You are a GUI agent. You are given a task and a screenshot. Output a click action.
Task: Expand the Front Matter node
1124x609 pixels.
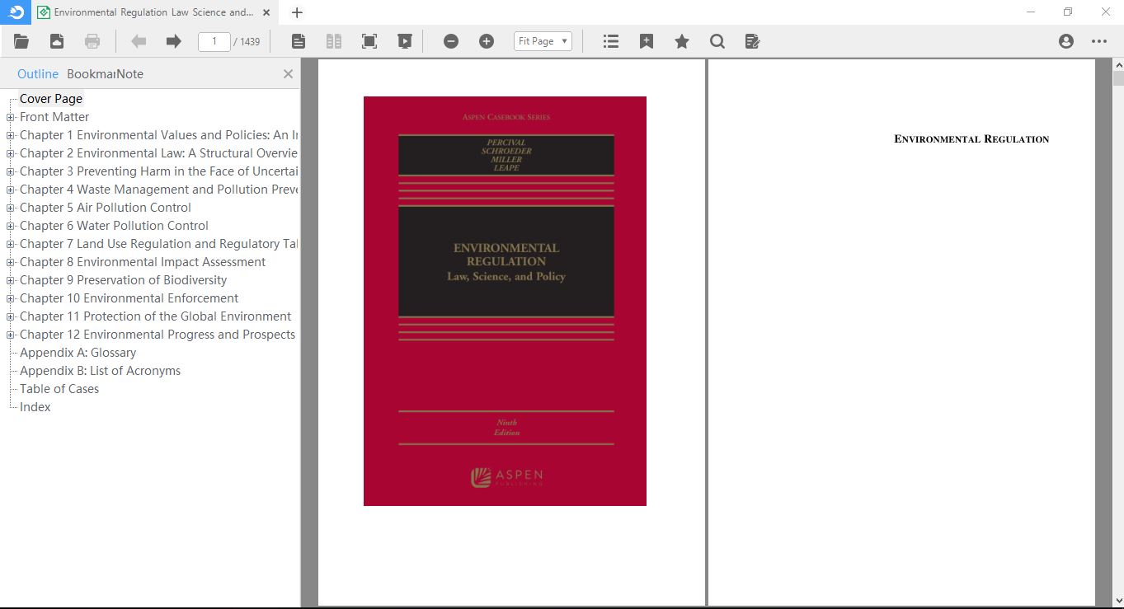(11, 117)
